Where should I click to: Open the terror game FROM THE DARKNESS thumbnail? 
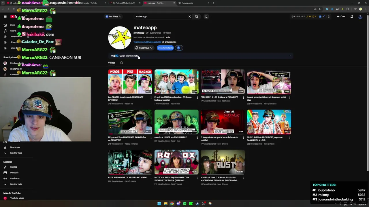[x=223, y=122]
